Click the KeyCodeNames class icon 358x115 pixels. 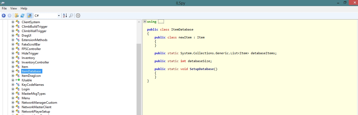tap(18, 85)
